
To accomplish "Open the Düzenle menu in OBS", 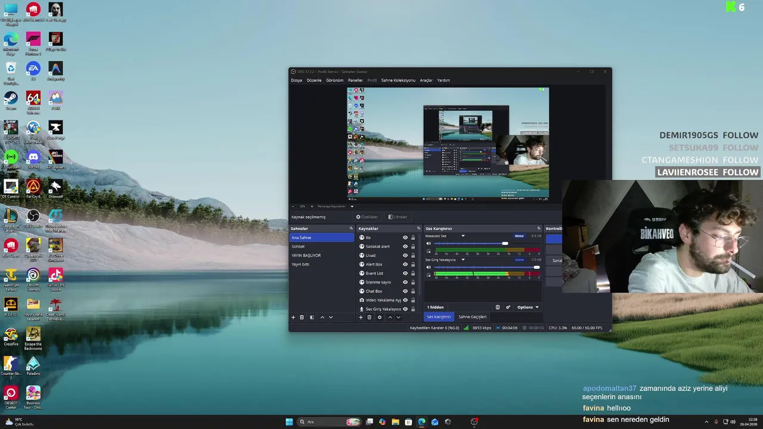I will point(314,80).
